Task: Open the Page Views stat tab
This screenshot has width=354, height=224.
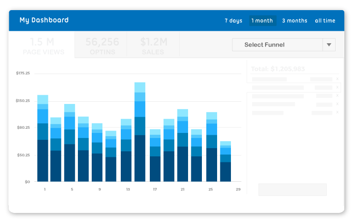Action: [42, 45]
